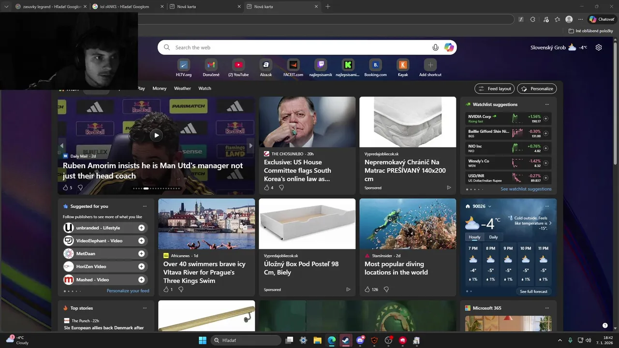This screenshot has width=619, height=348.
Task: Open the Alza.sk shortcut
Action: 265,64
